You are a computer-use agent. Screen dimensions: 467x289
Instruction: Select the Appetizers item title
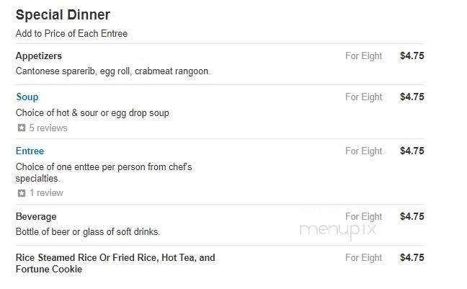(x=39, y=55)
